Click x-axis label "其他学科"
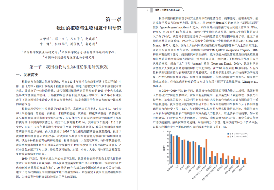The width and height of the screenshot is (274, 190). tap(242, 168)
